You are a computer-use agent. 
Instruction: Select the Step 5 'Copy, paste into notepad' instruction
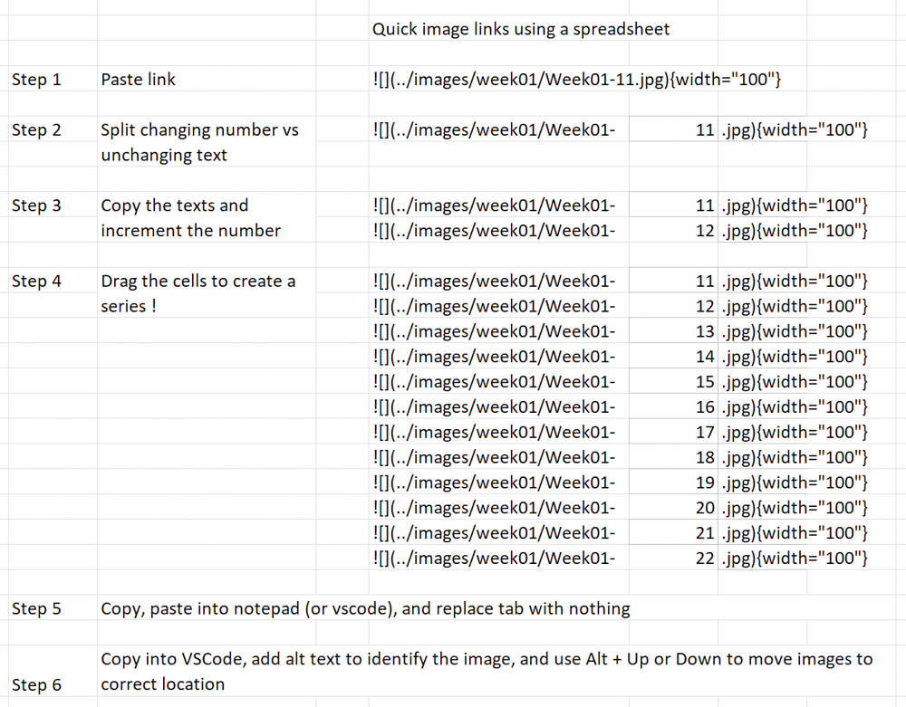tap(365, 608)
